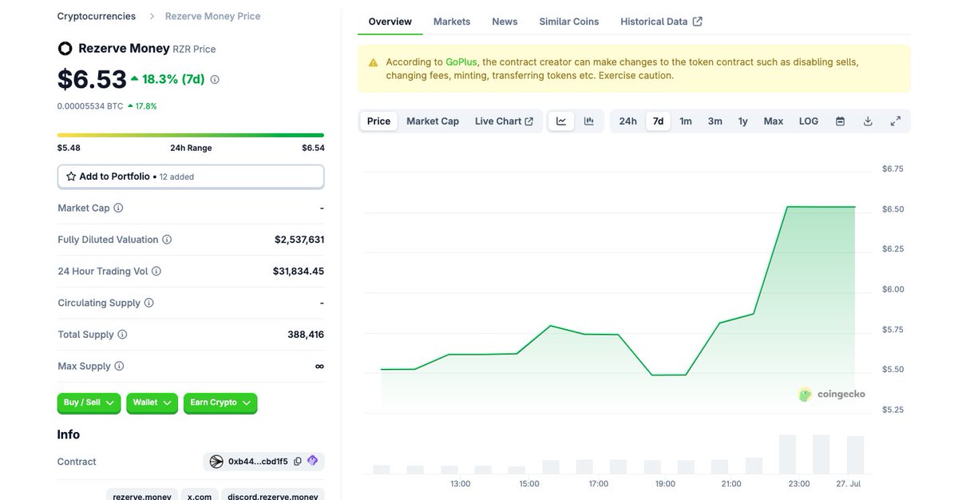Viewport: 958px width, 500px height.
Task: Click Add to Portfolio button
Action: click(191, 177)
